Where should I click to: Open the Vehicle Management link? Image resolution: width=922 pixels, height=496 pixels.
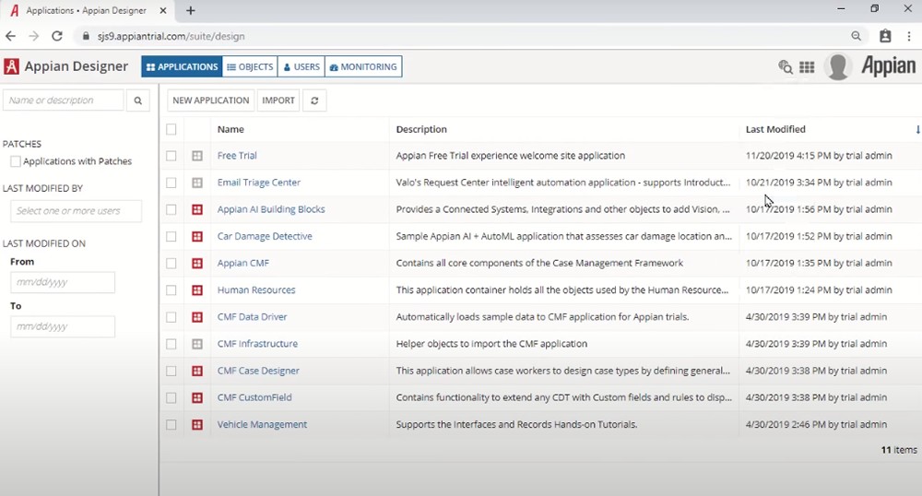click(262, 424)
